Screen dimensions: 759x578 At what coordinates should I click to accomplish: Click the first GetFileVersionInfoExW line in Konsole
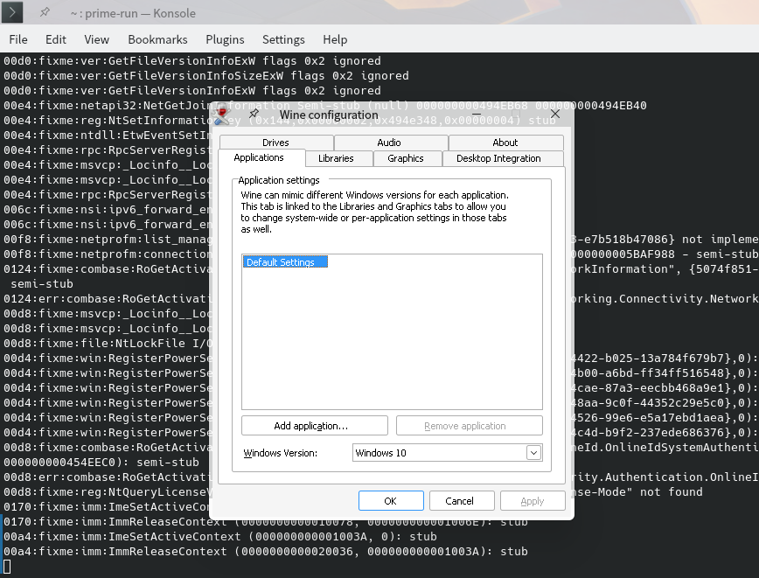(192, 61)
